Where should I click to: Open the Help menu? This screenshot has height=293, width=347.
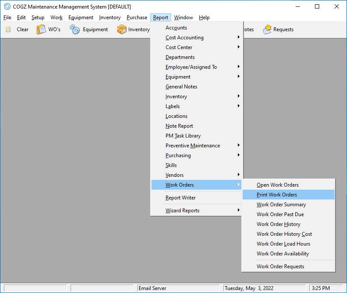204,18
